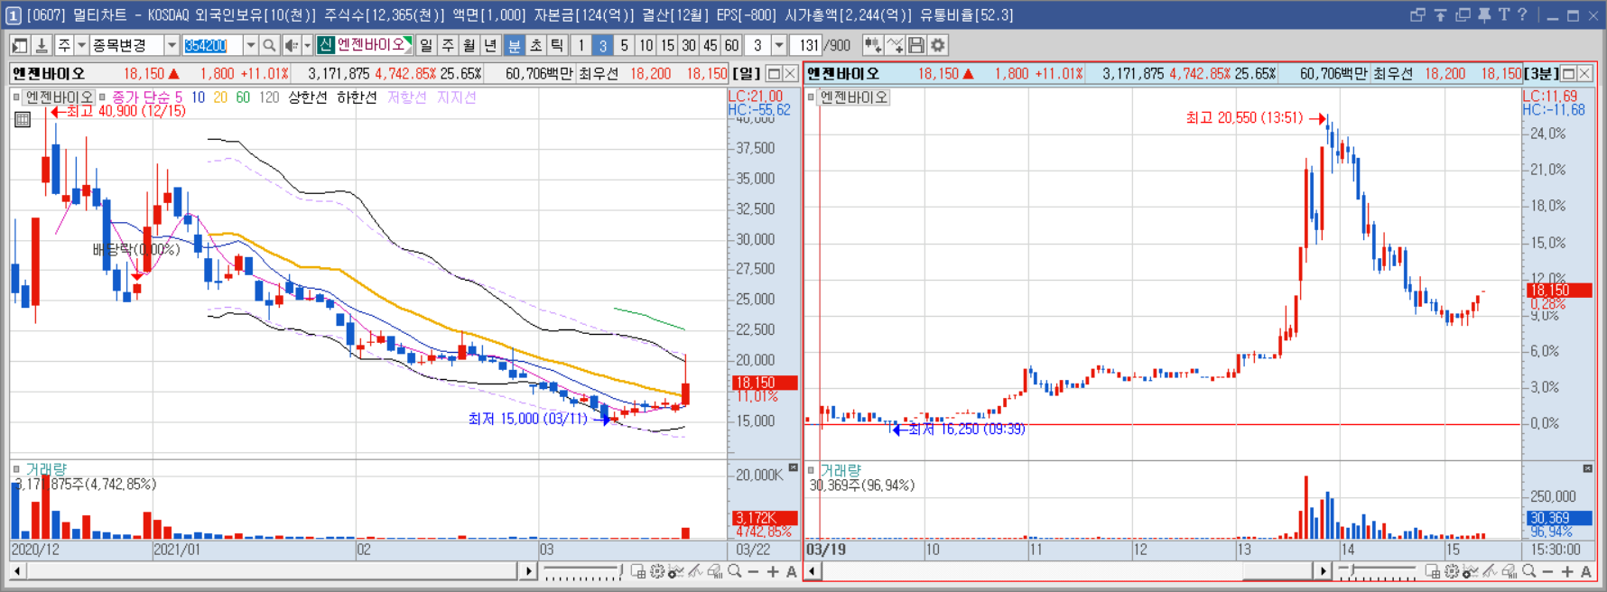This screenshot has height=592, width=1607.
Task: Open chart settings gear in top toolbar
Action: point(937,45)
